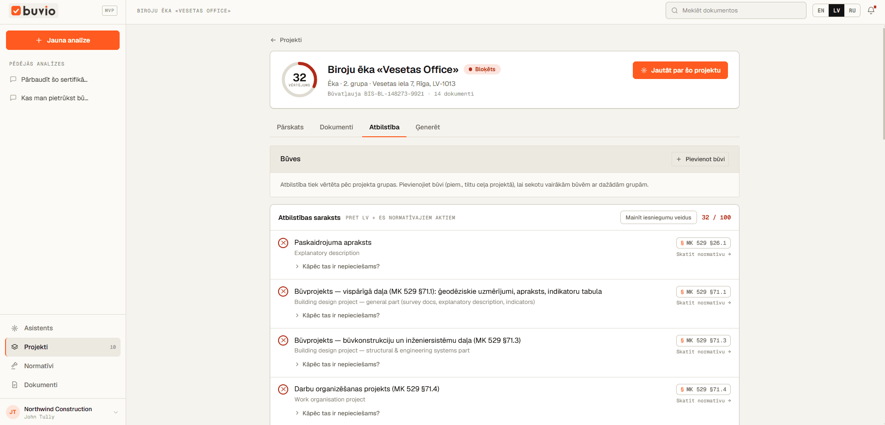Image resolution: width=885 pixels, height=425 pixels.
Task: Click the Normatīvi gavel icon
Action: pyautogui.click(x=15, y=366)
